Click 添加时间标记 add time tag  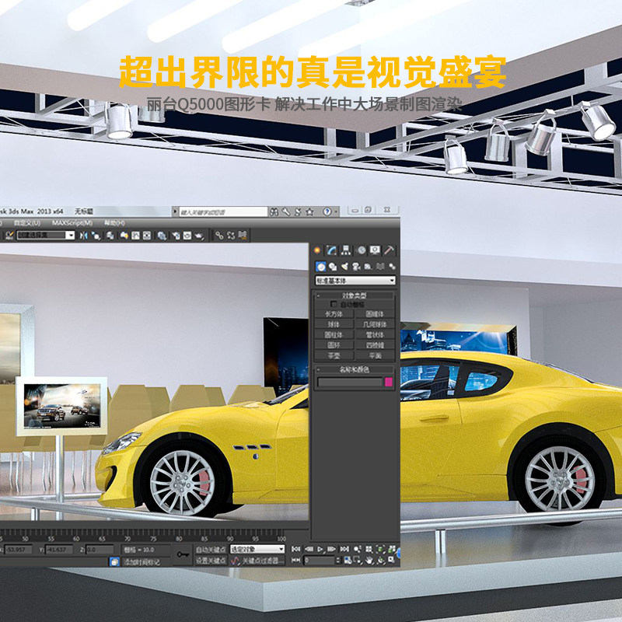tap(142, 561)
